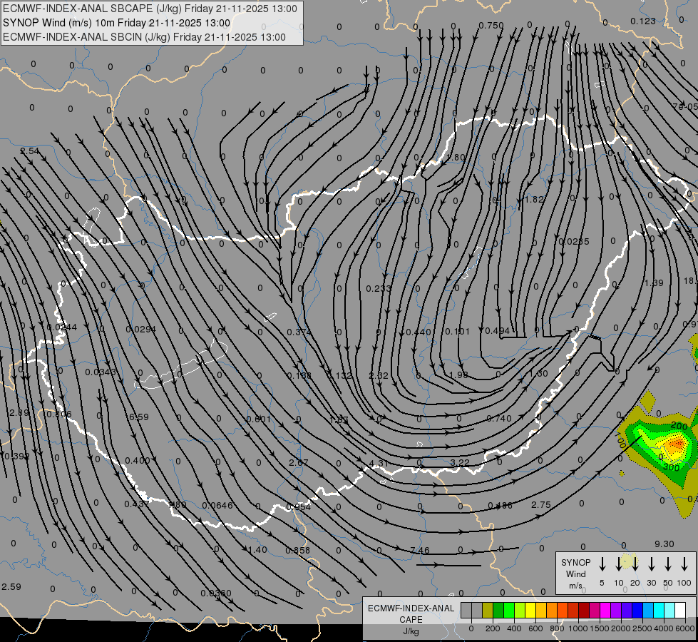Viewport: 698px width, 642px height.
Task: Click the 6.59 value on the map
Action: pyautogui.click(x=139, y=417)
